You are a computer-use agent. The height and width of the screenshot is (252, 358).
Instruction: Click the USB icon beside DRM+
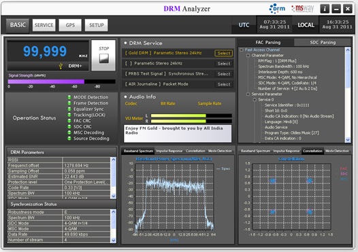pyautogui.click(x=61, y=66)
